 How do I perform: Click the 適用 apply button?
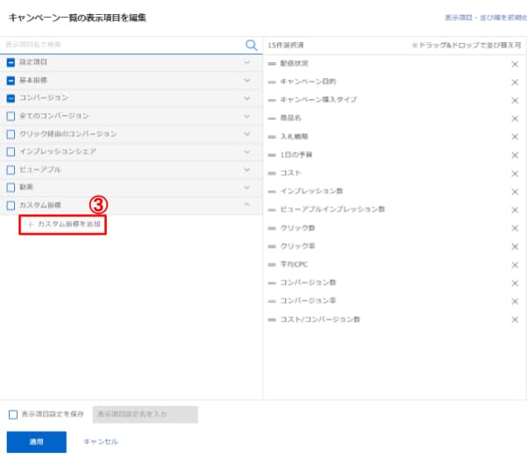coord(35,442)
